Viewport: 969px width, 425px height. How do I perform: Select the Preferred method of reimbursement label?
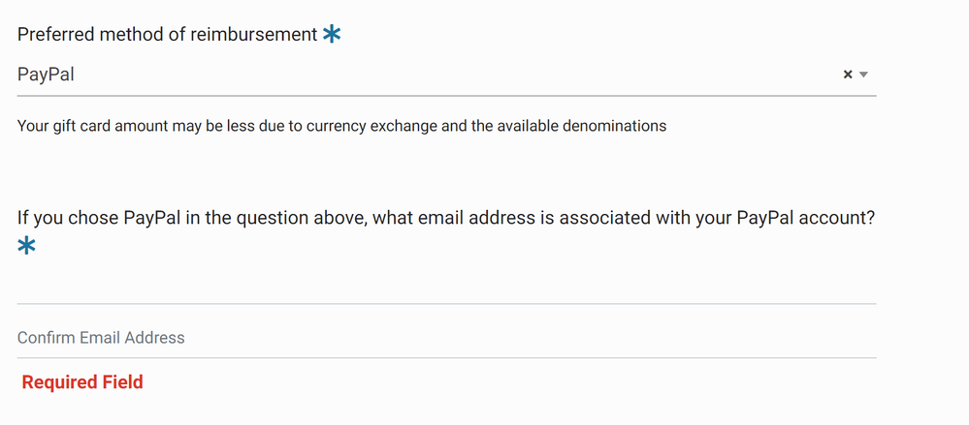click(x=167, y=34)
